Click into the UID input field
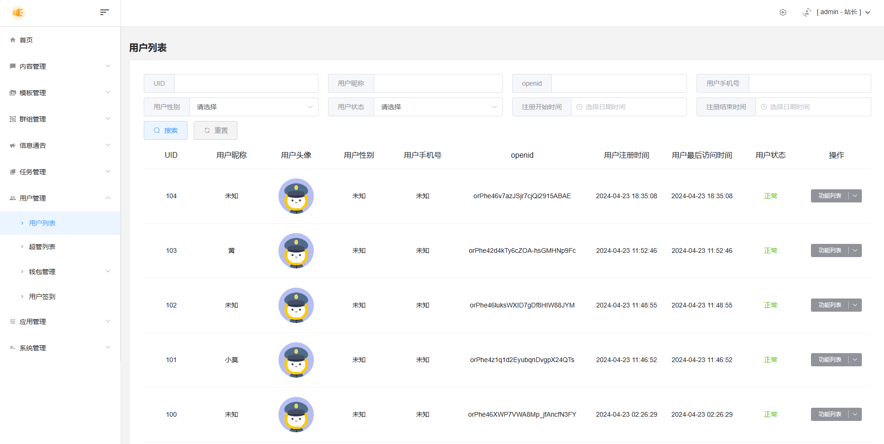This screenshot has height=444, width=884. (246, 83)
